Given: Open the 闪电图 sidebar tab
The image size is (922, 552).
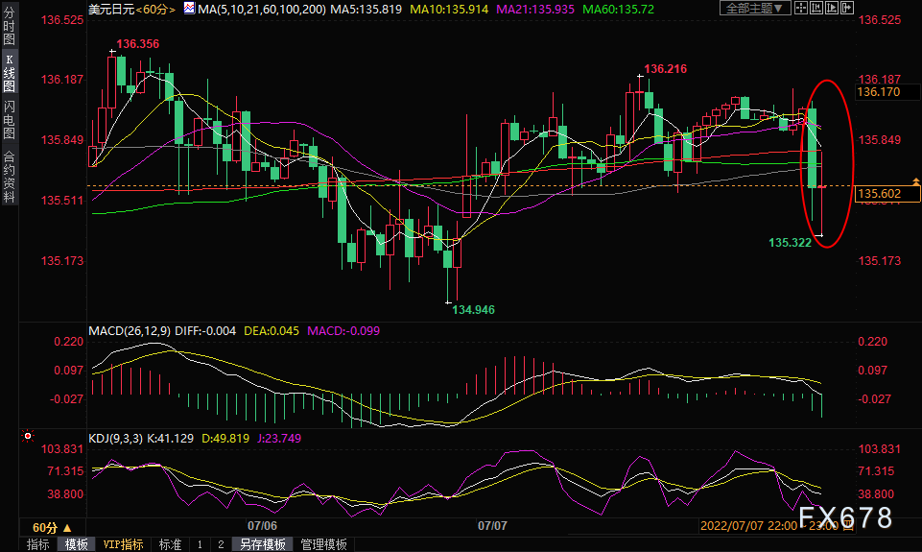Looking at the screenshot, I should point(9,119).
